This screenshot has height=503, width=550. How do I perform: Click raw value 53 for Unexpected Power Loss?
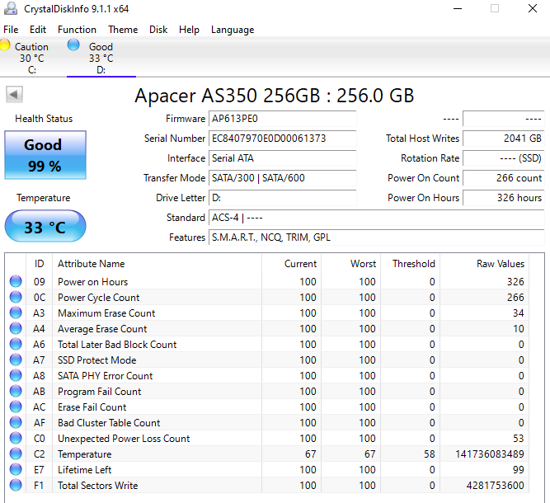(518, 439)
